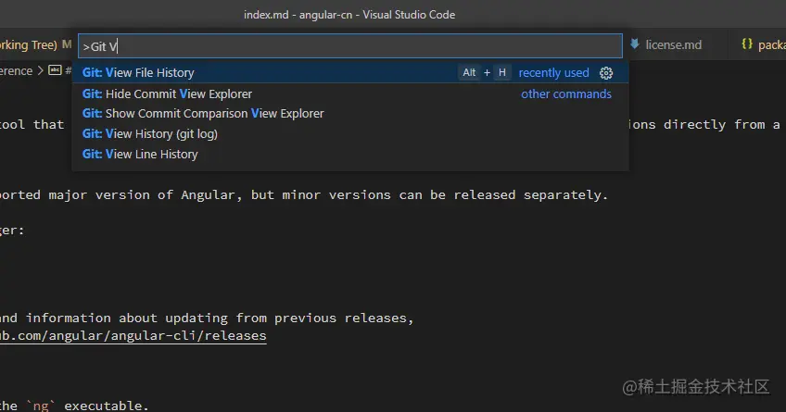Run Git: View File History command
The height and width of the screenshot is (412, 786).
coord(349,72)
